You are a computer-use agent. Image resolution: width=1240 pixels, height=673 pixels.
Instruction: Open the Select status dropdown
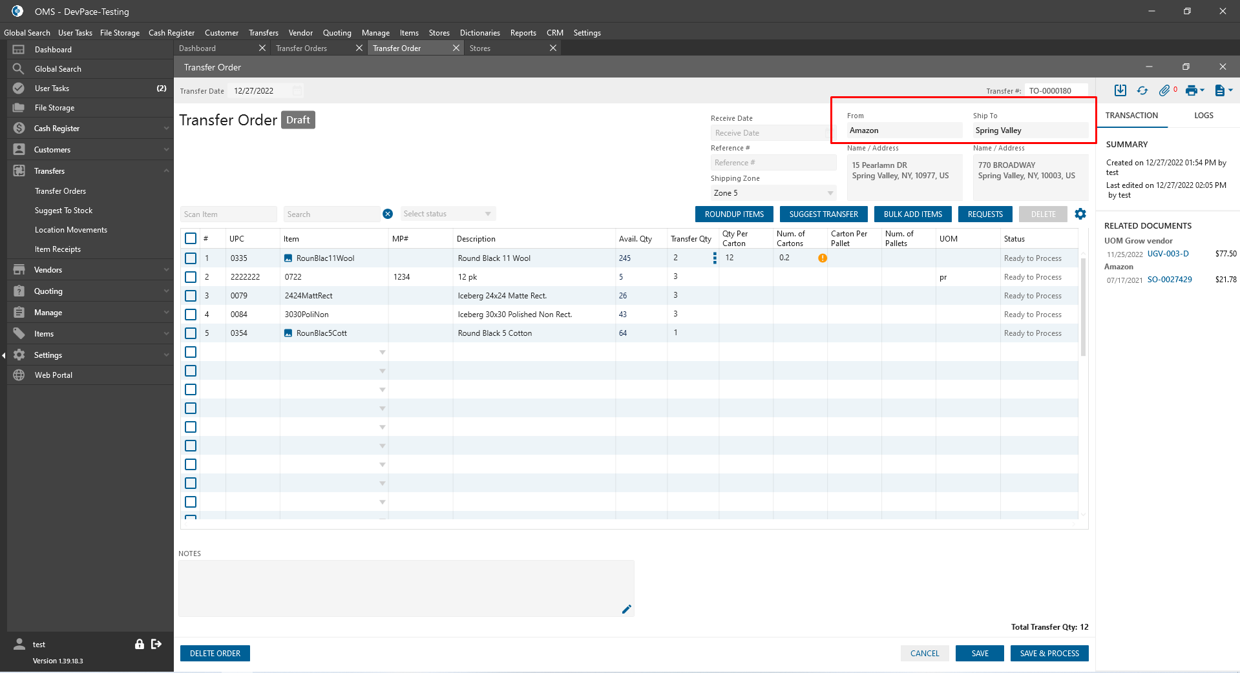[448, 214]
